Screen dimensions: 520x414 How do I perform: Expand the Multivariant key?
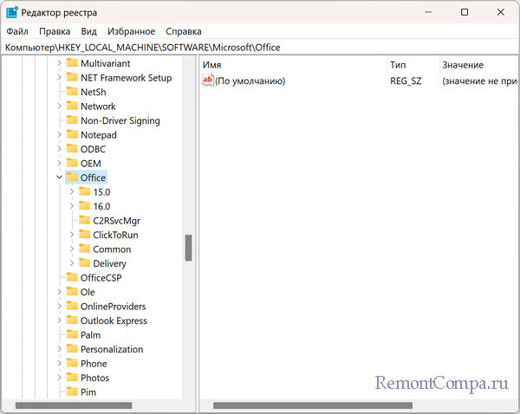pyautogui.click(x=59, y=63)
